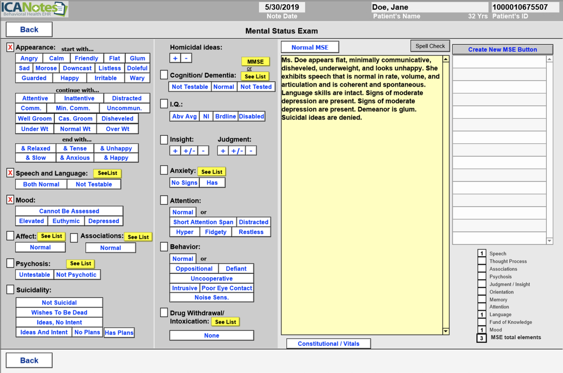Open See List for Affect
This screenshot has height=373, width=563.
pos(52,236)
